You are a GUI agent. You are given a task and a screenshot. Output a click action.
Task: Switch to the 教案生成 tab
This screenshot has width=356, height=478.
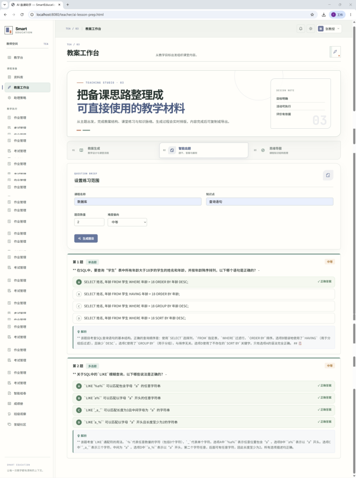pos(113,150)
